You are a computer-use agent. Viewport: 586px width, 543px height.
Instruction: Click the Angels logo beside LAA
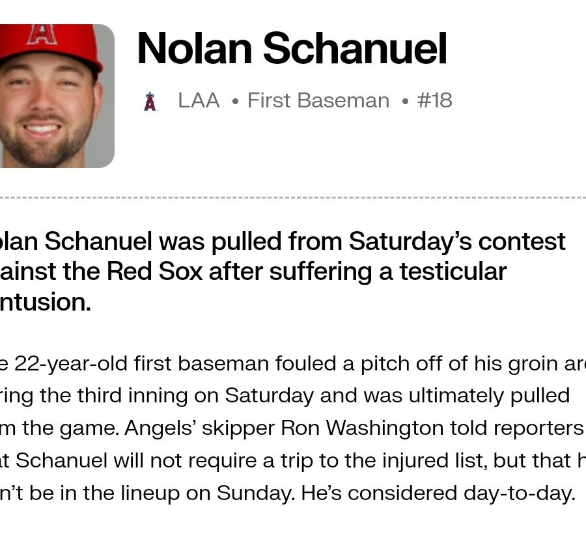150,101
